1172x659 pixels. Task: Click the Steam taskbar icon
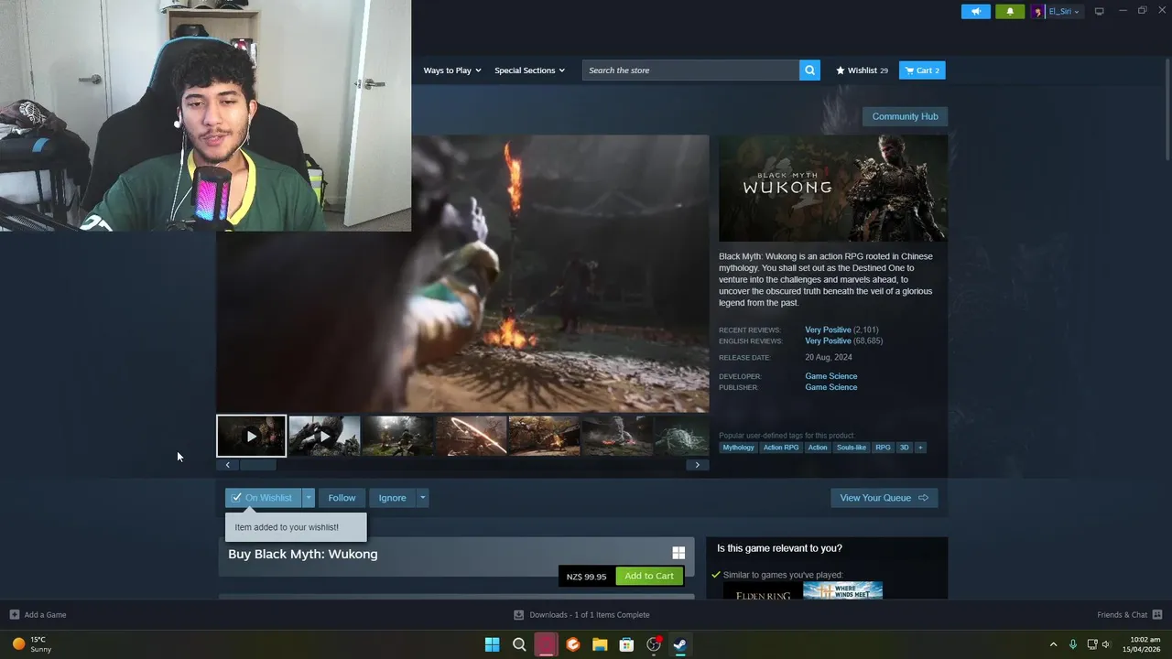click(x=680, y=644)
